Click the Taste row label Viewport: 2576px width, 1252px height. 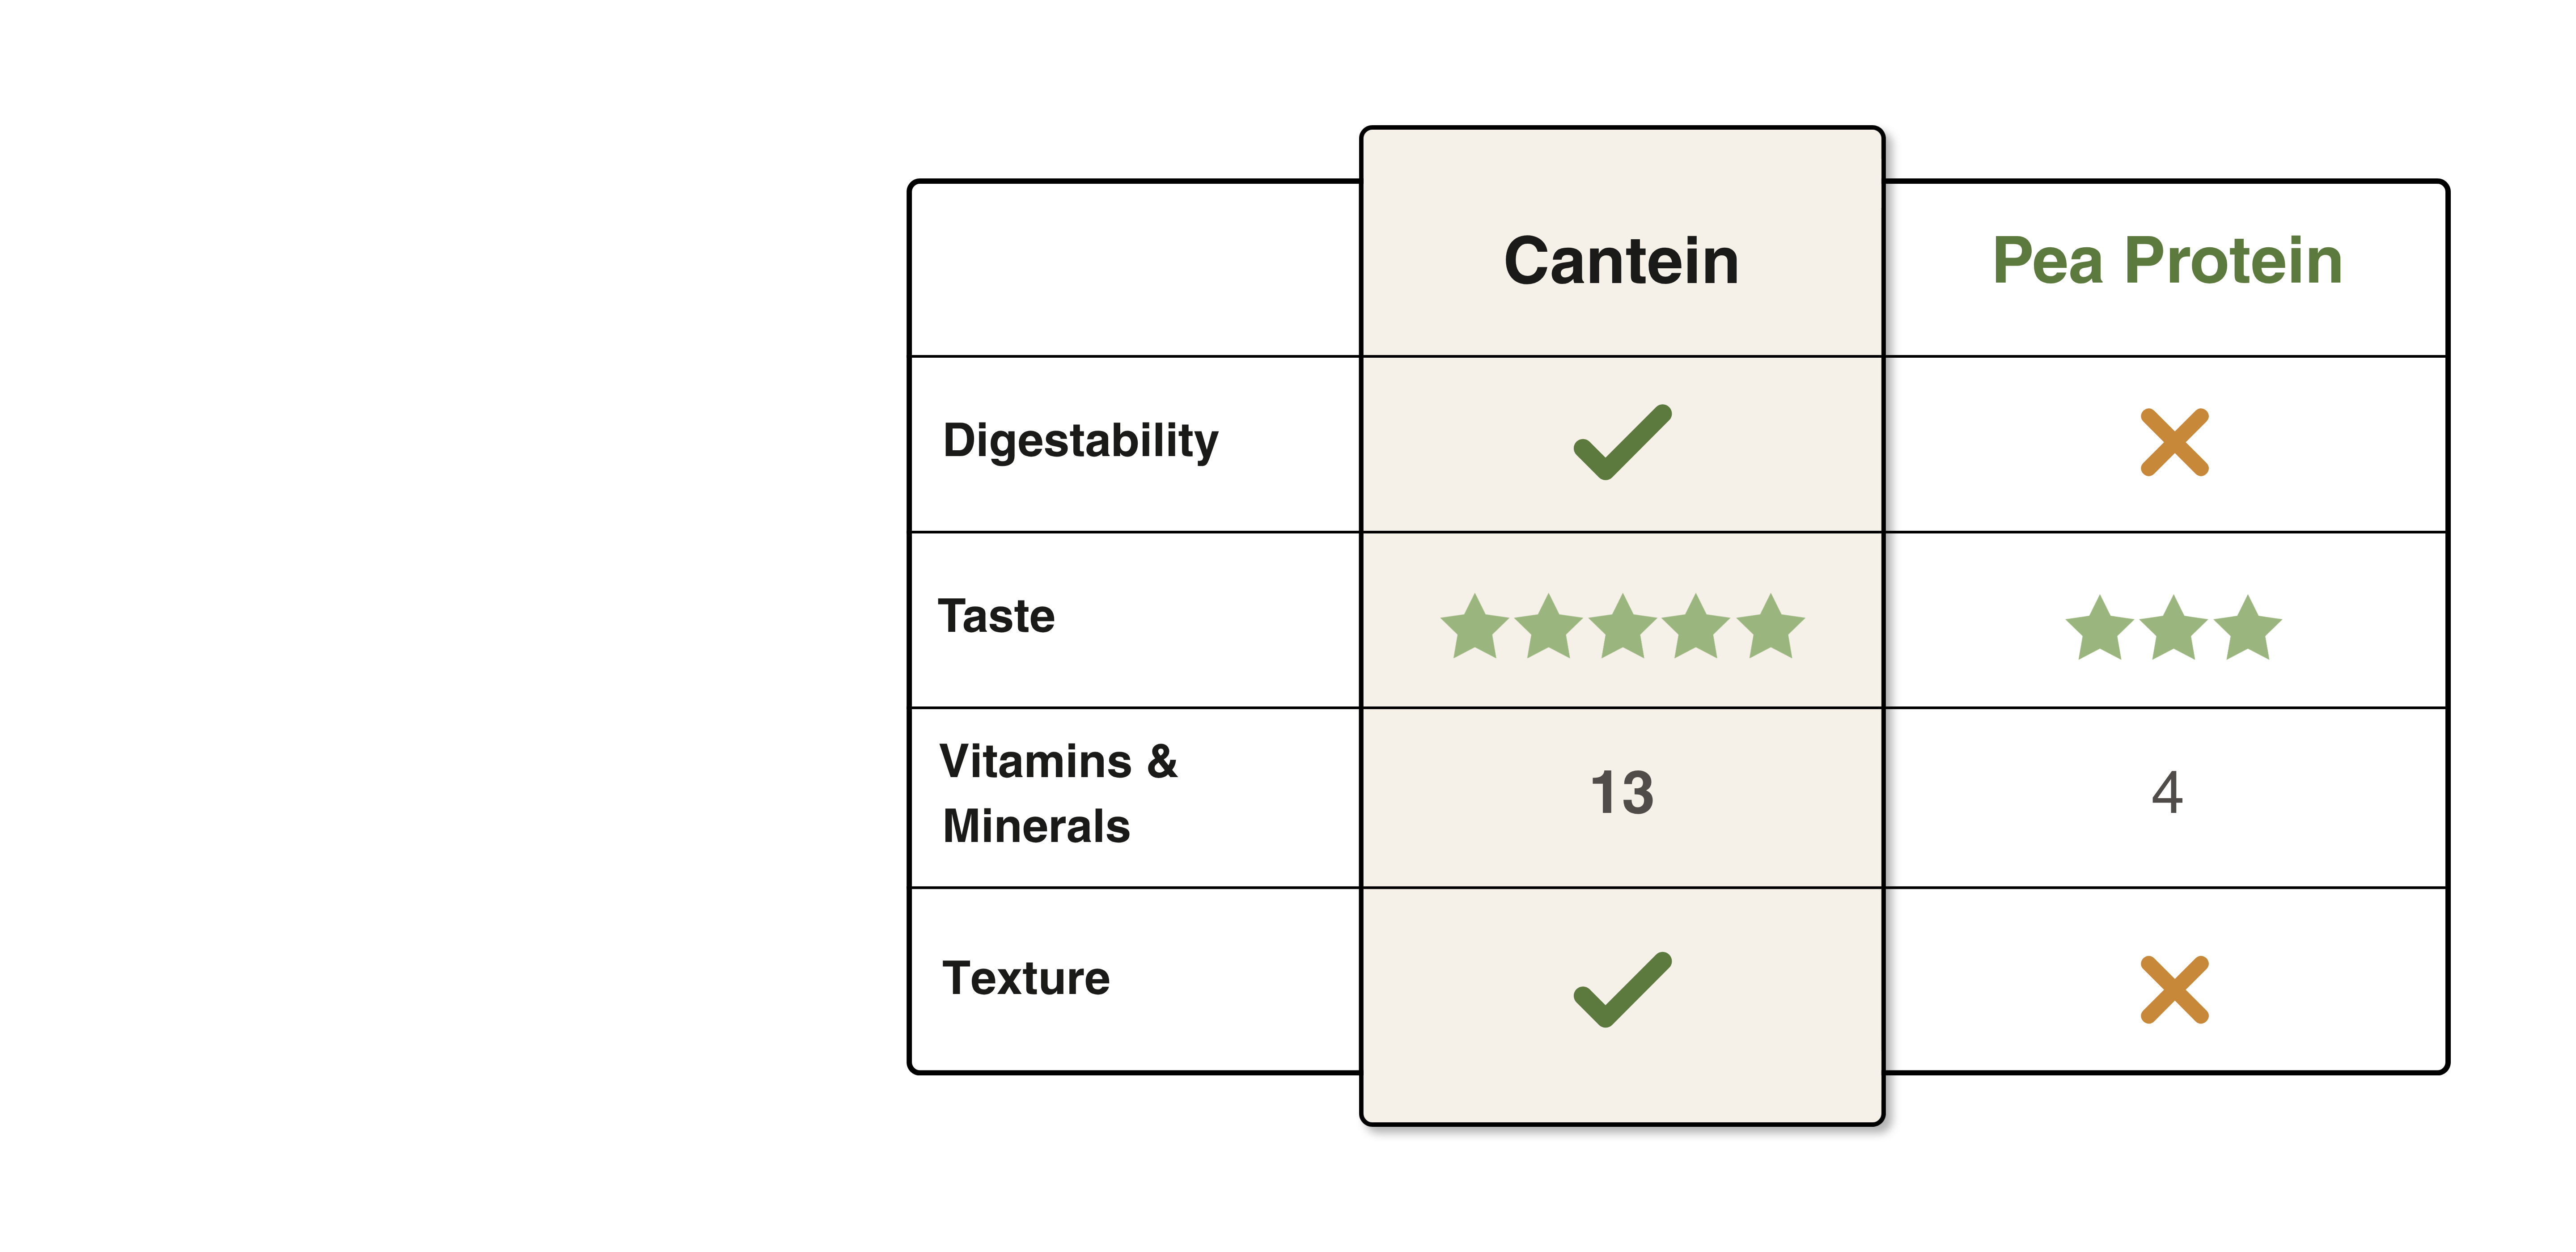coord(996,616)
